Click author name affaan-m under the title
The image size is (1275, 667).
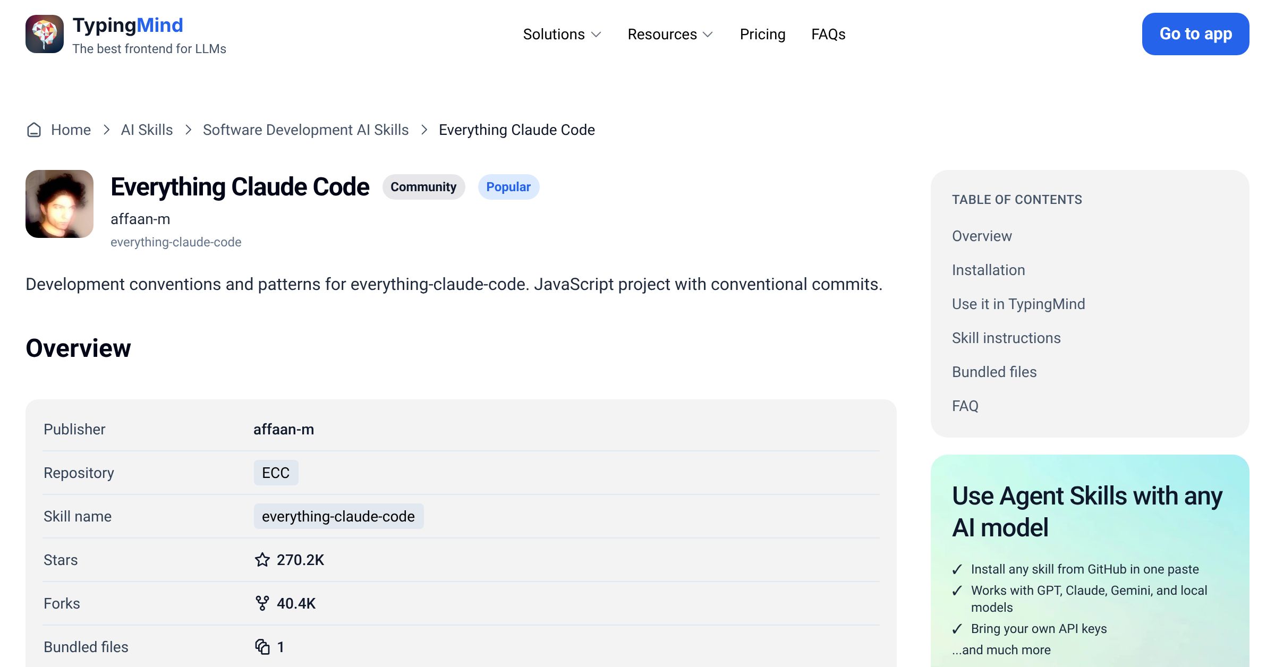coord(140,219)
